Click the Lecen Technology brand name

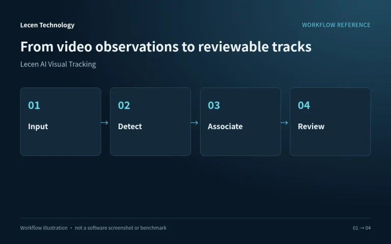(x=47, y=25)
